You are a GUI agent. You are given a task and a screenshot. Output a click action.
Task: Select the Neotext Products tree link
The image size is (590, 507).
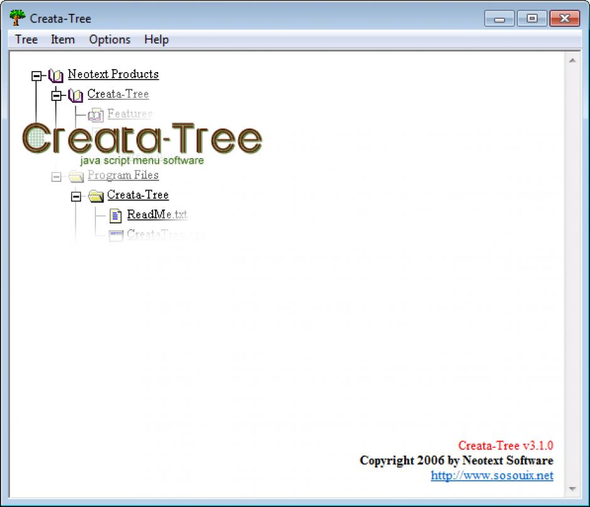[113, 74]
